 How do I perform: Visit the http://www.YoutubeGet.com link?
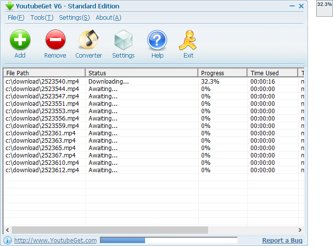coord(56,241)
